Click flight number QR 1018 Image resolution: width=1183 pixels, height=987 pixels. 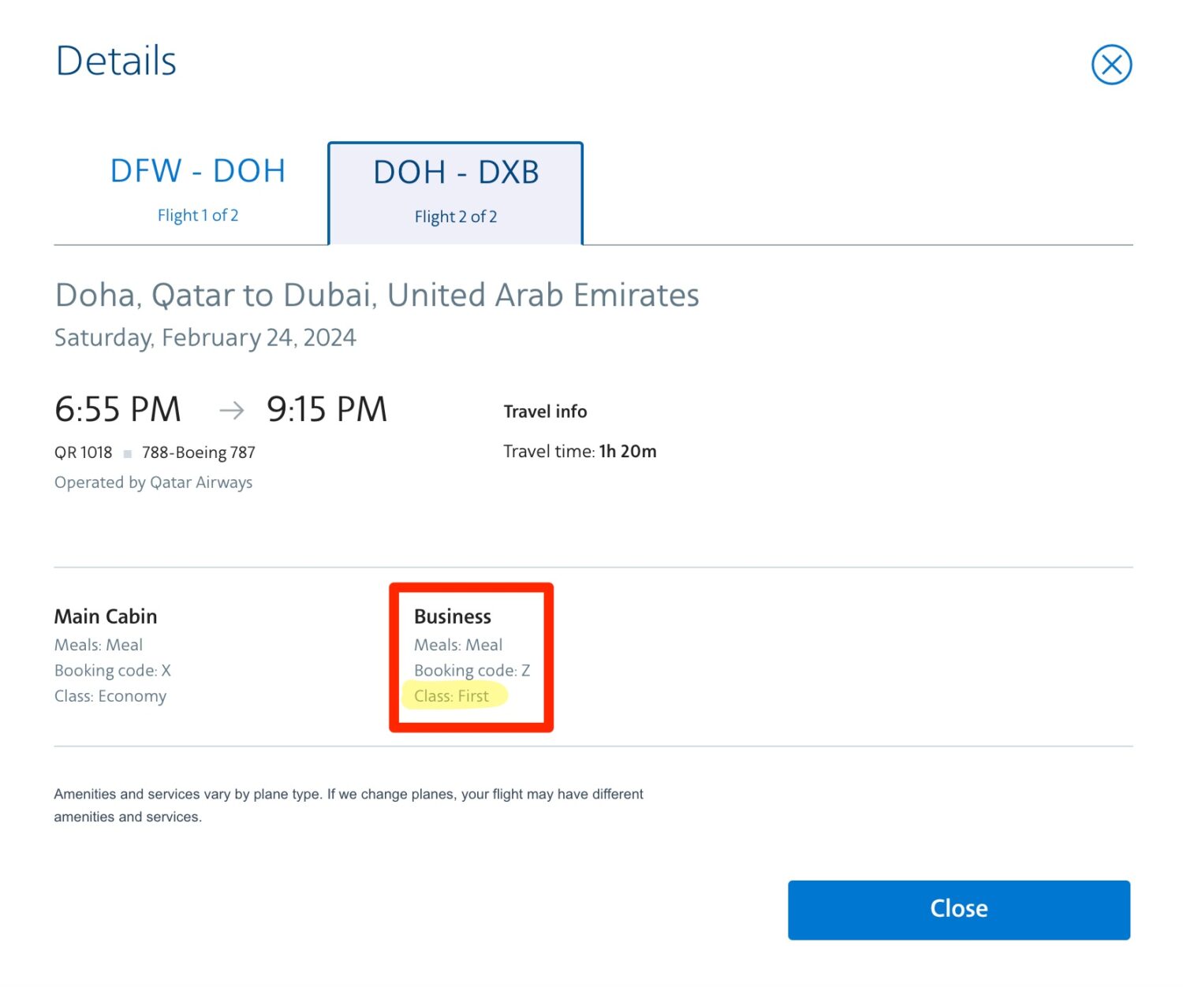[83, 453]
